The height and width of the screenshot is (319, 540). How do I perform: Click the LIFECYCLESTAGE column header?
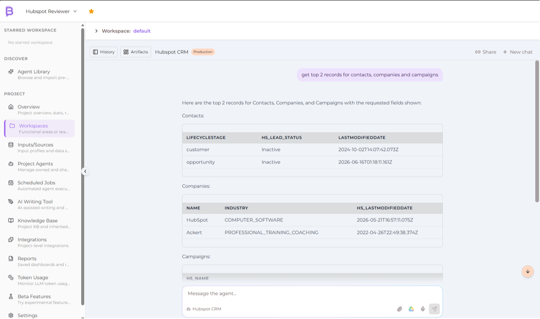pos(206,138)
